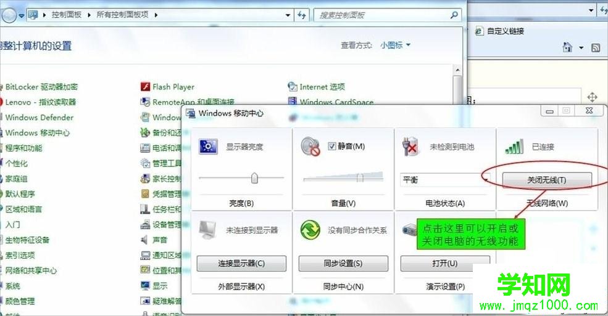Click 控制面板 in the breadcrumb path

67,15
